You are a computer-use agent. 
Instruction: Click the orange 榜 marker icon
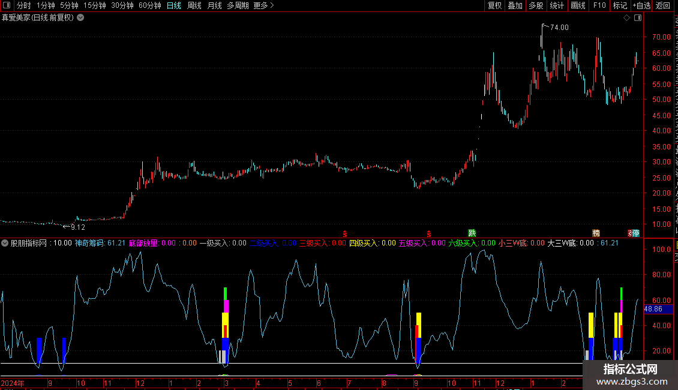coord(596,233)
